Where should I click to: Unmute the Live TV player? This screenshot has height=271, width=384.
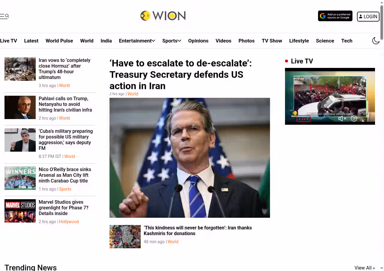[x=342, y=119]
